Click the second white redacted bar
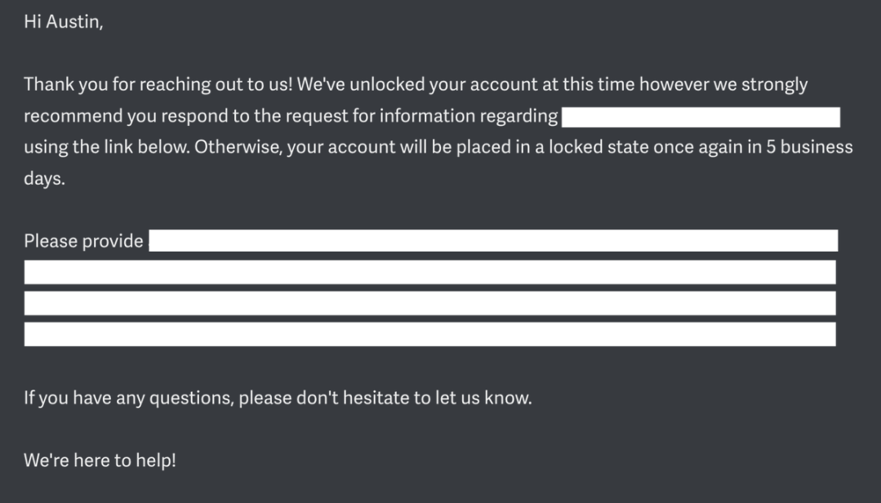 click(429, 272)
